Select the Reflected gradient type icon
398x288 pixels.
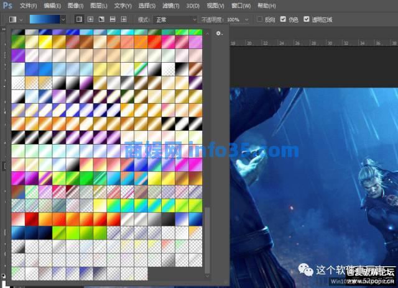(x=113, y=19)
